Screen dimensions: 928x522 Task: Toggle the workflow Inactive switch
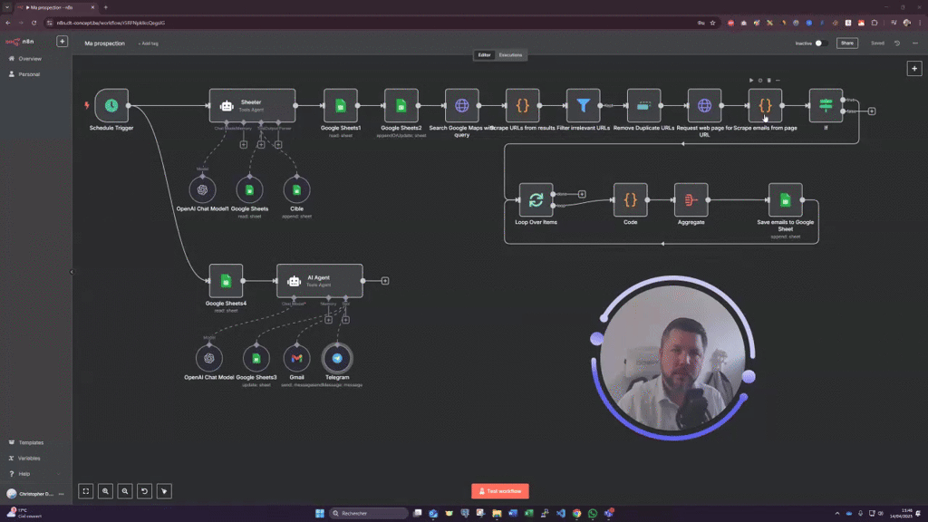[820, 43]
